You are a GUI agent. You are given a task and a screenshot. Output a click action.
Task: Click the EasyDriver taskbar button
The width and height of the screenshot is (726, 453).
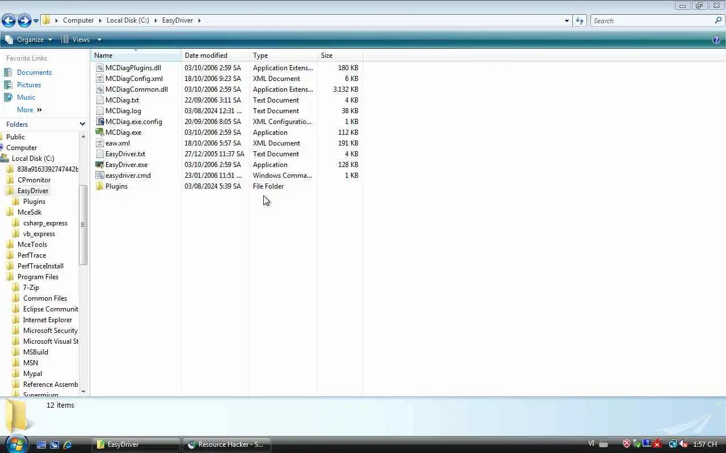click(136, 445)
